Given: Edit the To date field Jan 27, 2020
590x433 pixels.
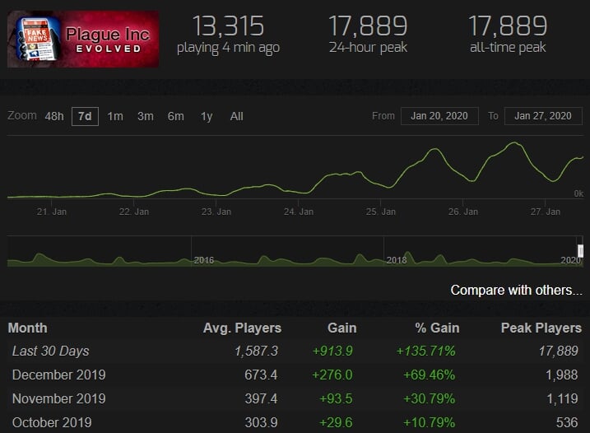Looking at the screenshot, I should [x=543, y=116].
